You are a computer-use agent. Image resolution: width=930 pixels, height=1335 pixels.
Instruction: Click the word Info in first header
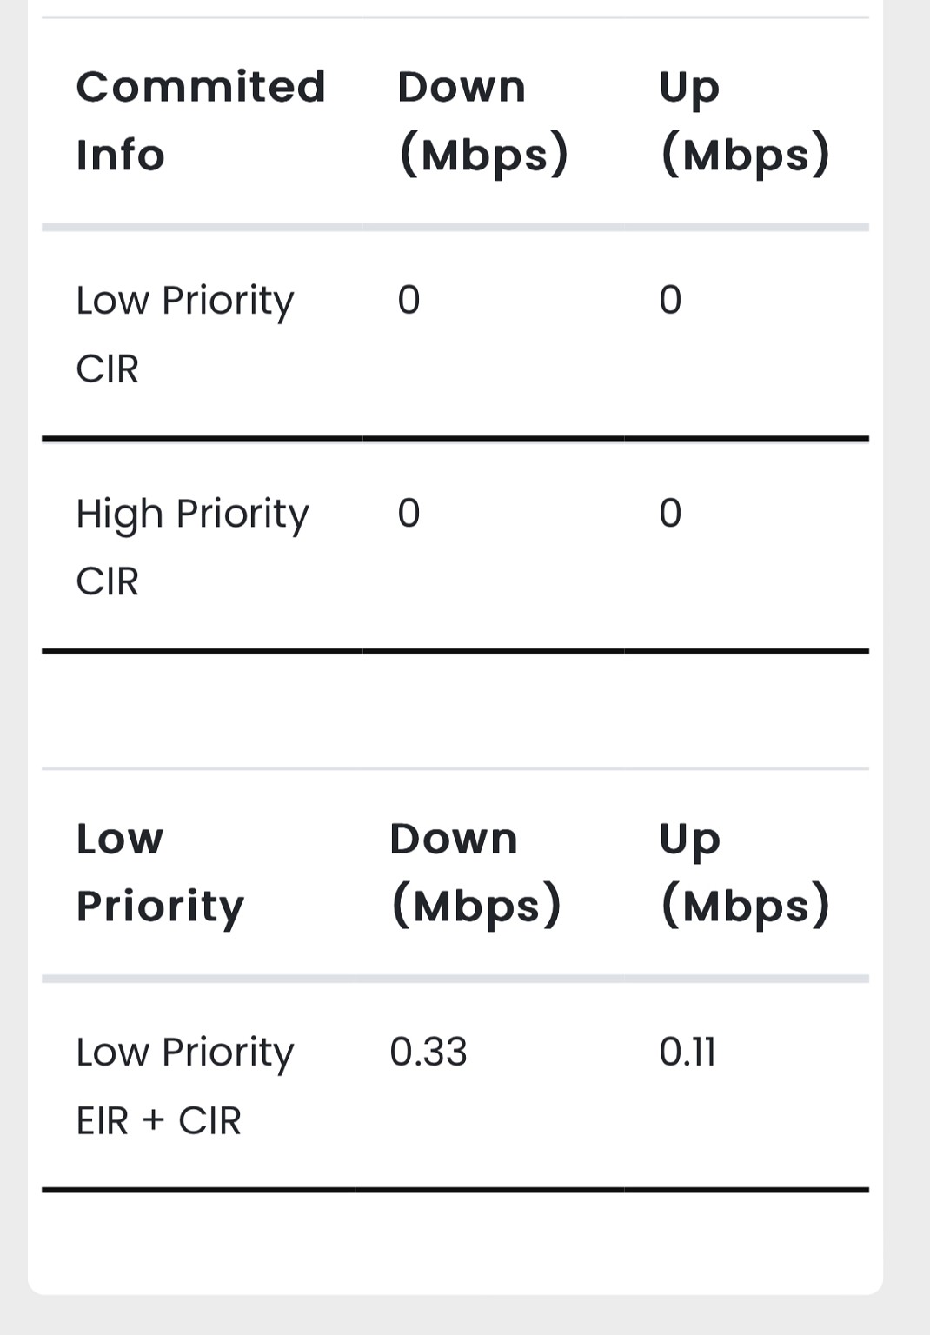click(x=121, y=156)
